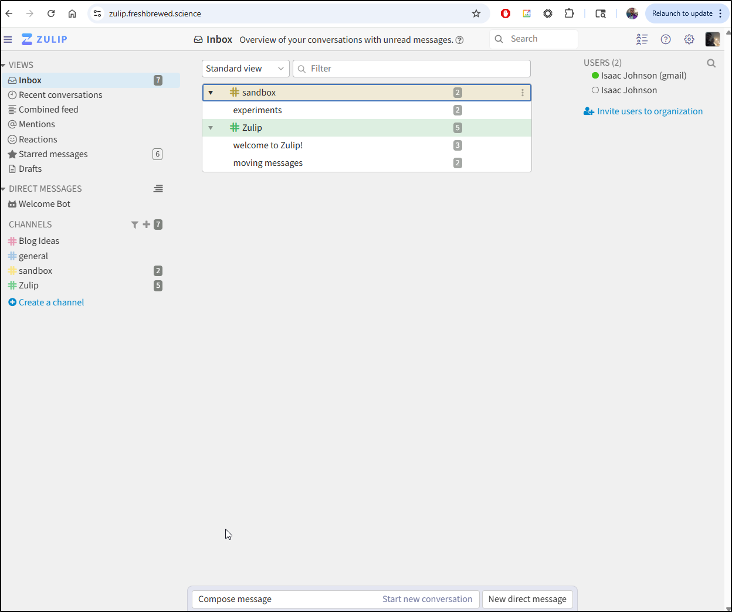This screenshot has width=732, height=612.
Task: Select user Isaac Johnson (gmail)
Action: pyautogui.click(x=643, y=76)
